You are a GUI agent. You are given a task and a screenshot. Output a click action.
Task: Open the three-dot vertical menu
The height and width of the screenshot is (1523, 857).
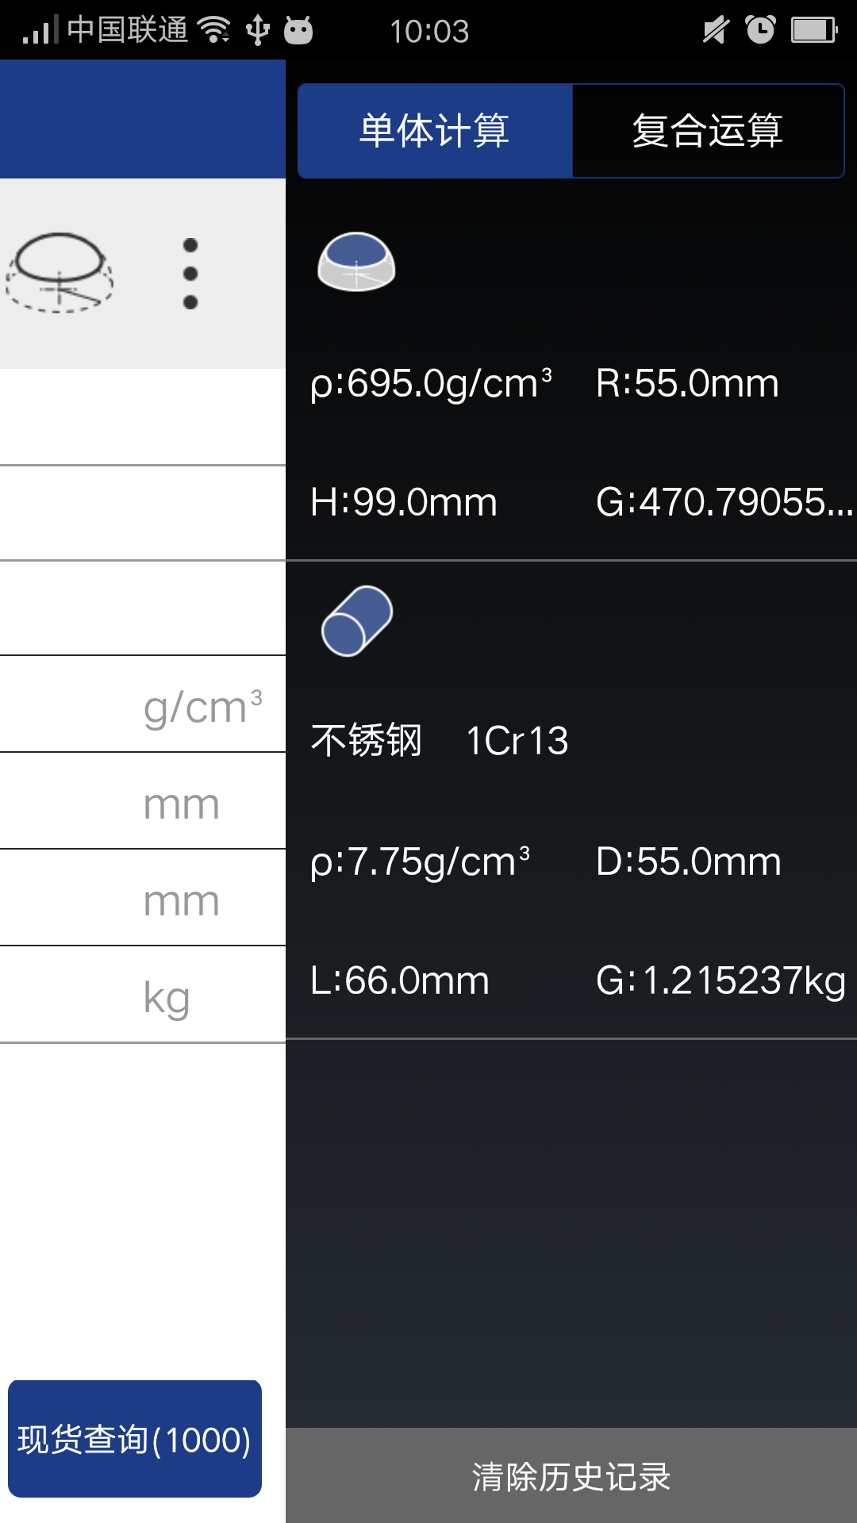[190, 274]
